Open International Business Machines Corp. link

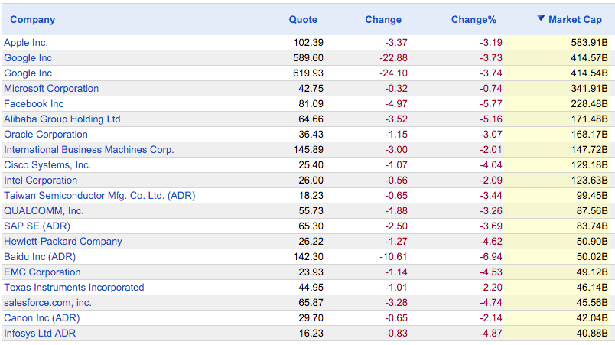coord(89,150)
